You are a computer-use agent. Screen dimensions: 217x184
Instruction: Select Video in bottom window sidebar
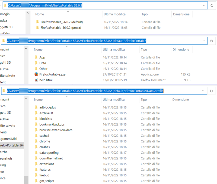(x=2, y=171)
